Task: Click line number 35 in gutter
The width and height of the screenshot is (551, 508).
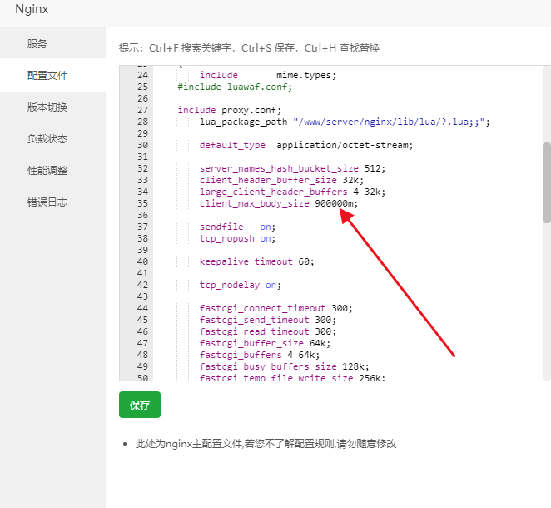Action: [142, 203]
